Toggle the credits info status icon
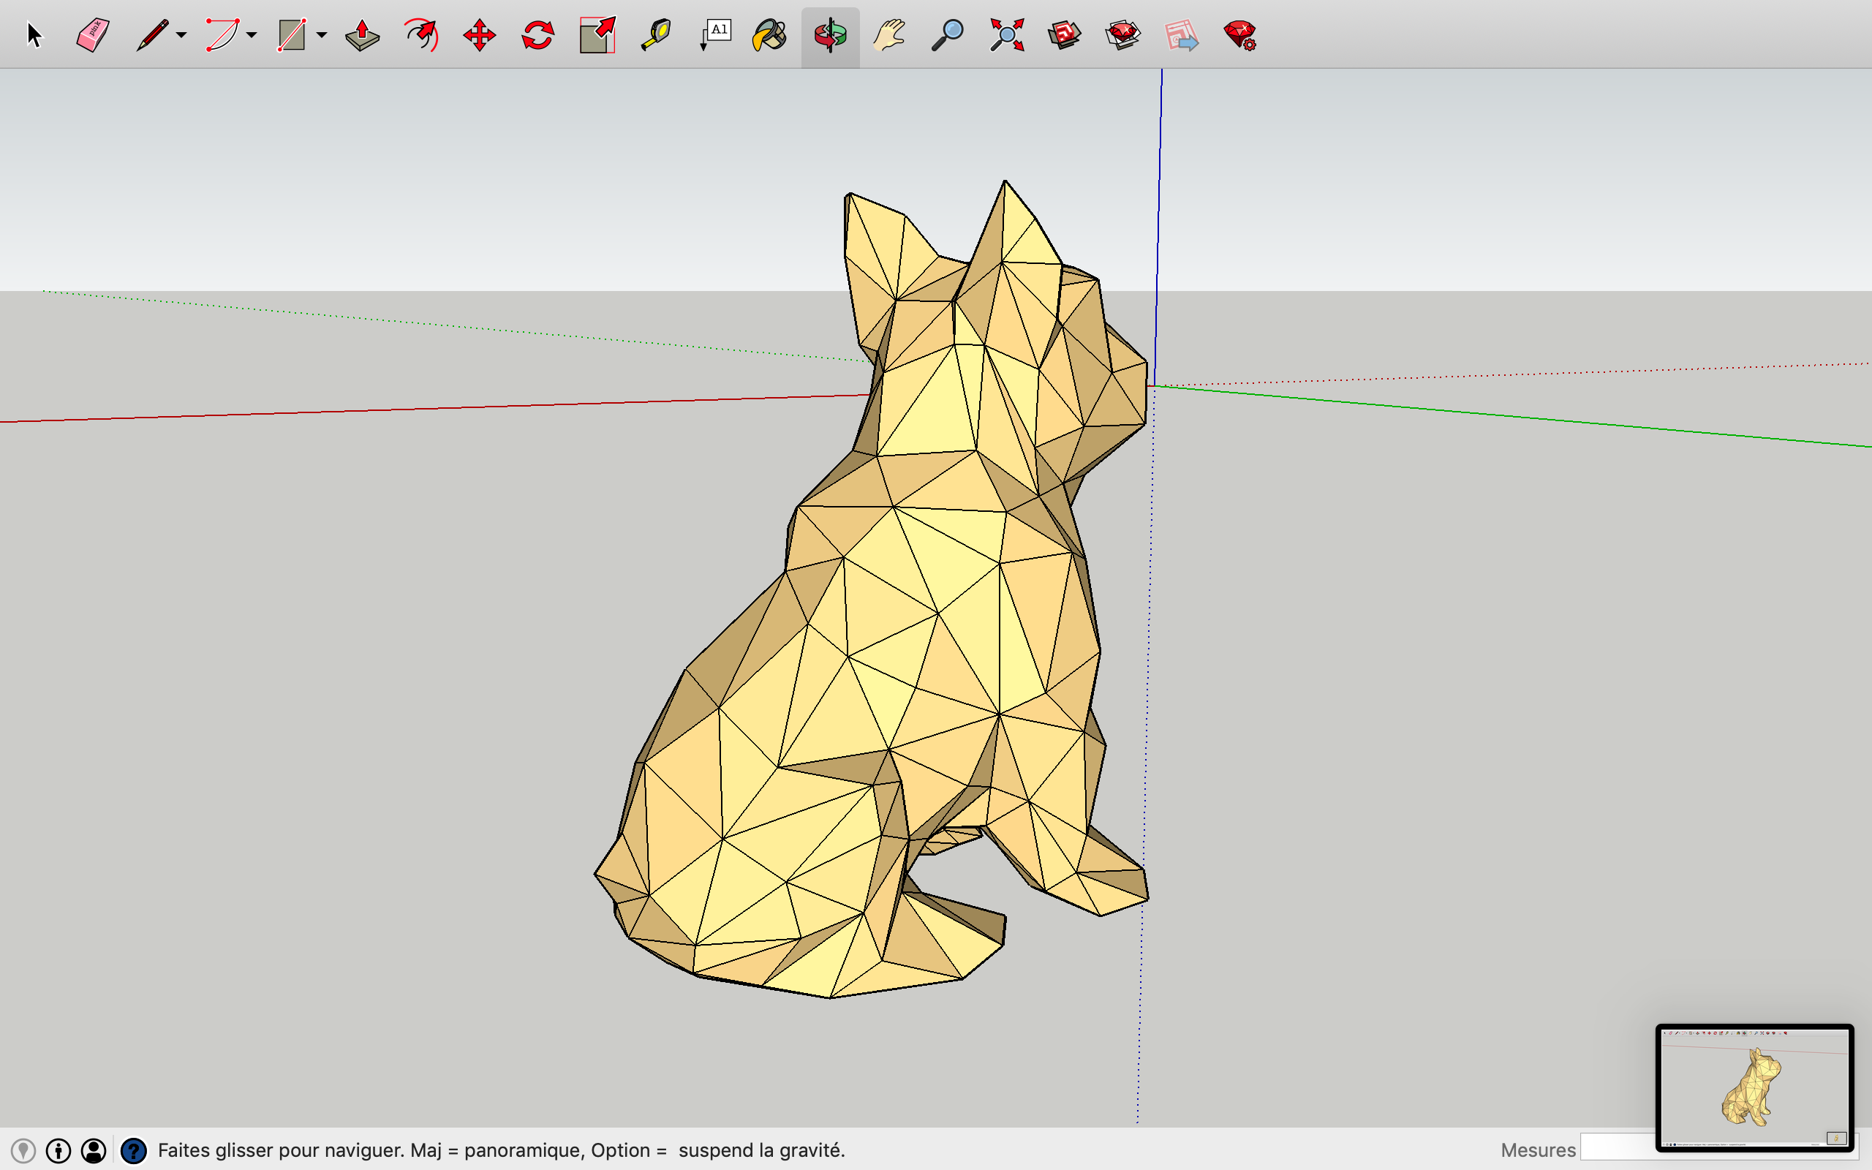Screen dimensions: 1872x1170 58,1151
